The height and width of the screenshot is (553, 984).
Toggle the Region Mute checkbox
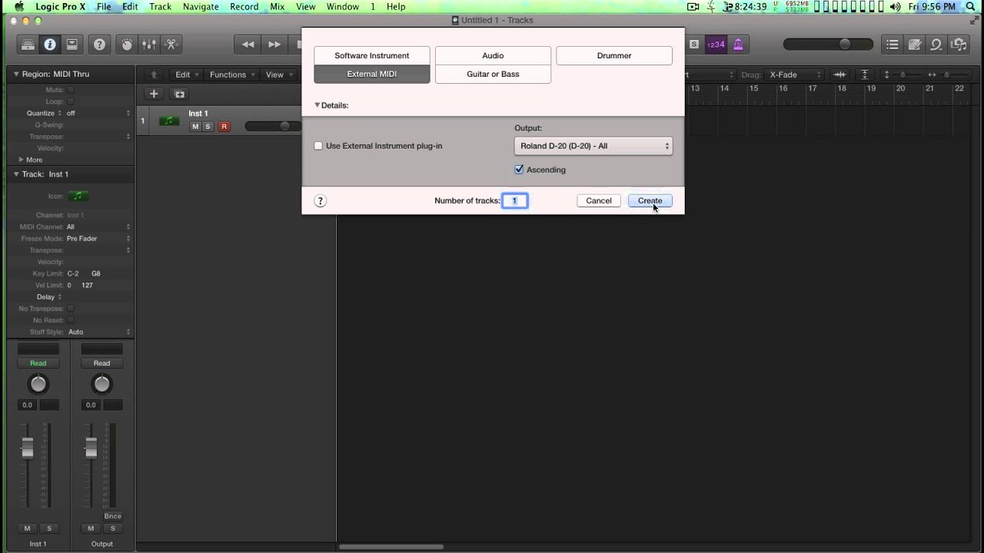tap(70, 90)
